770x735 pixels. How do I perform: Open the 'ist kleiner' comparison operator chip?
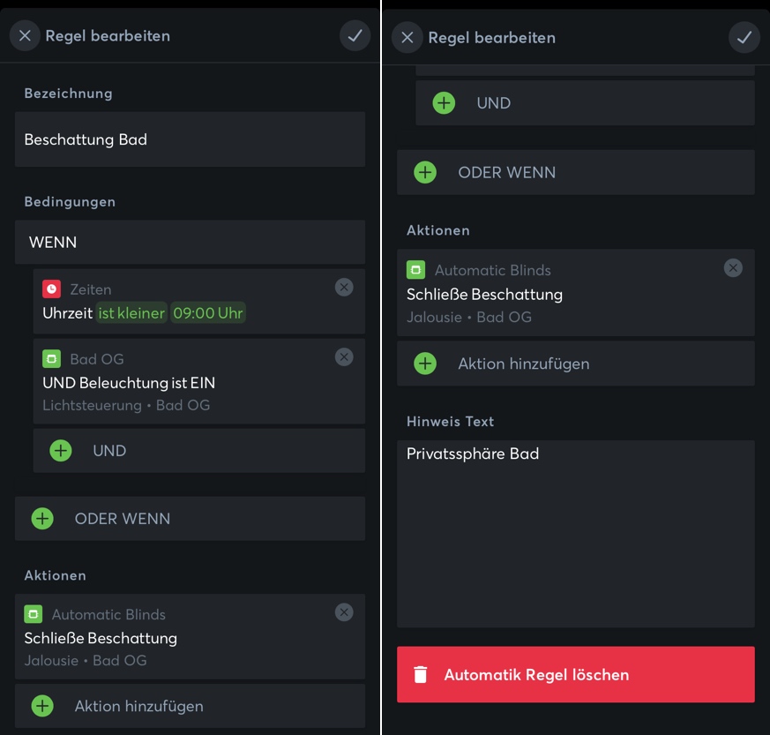pos(131,312)
